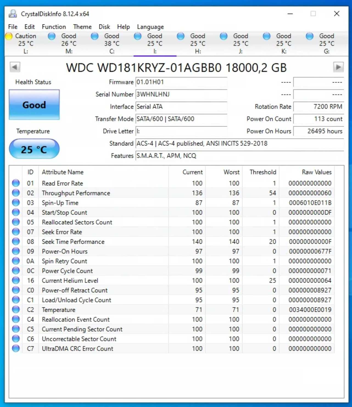Go to next disk with right arrow

coord(338,67)
